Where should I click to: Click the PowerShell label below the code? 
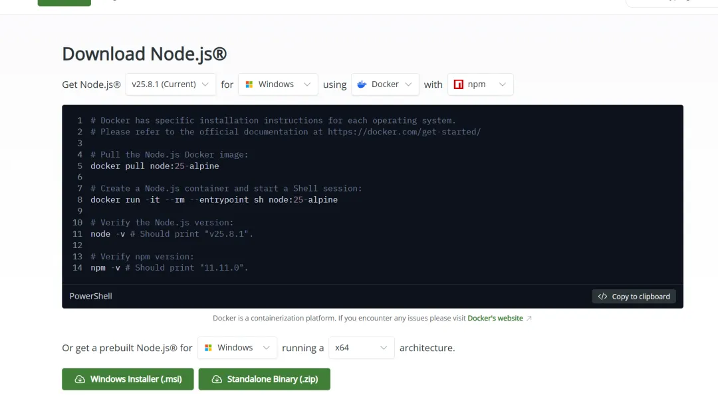(90, 296)
